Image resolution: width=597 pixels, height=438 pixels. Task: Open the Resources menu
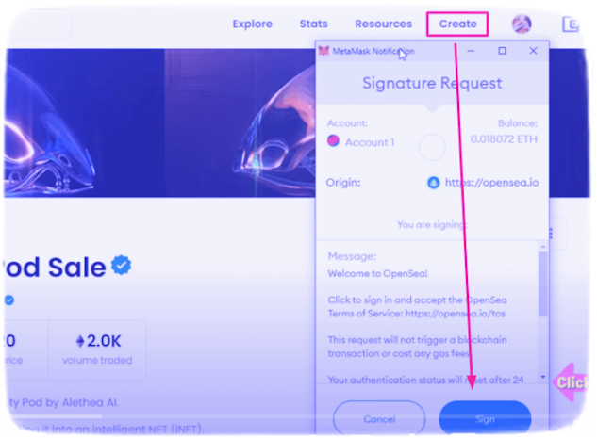tap(384, 24)
